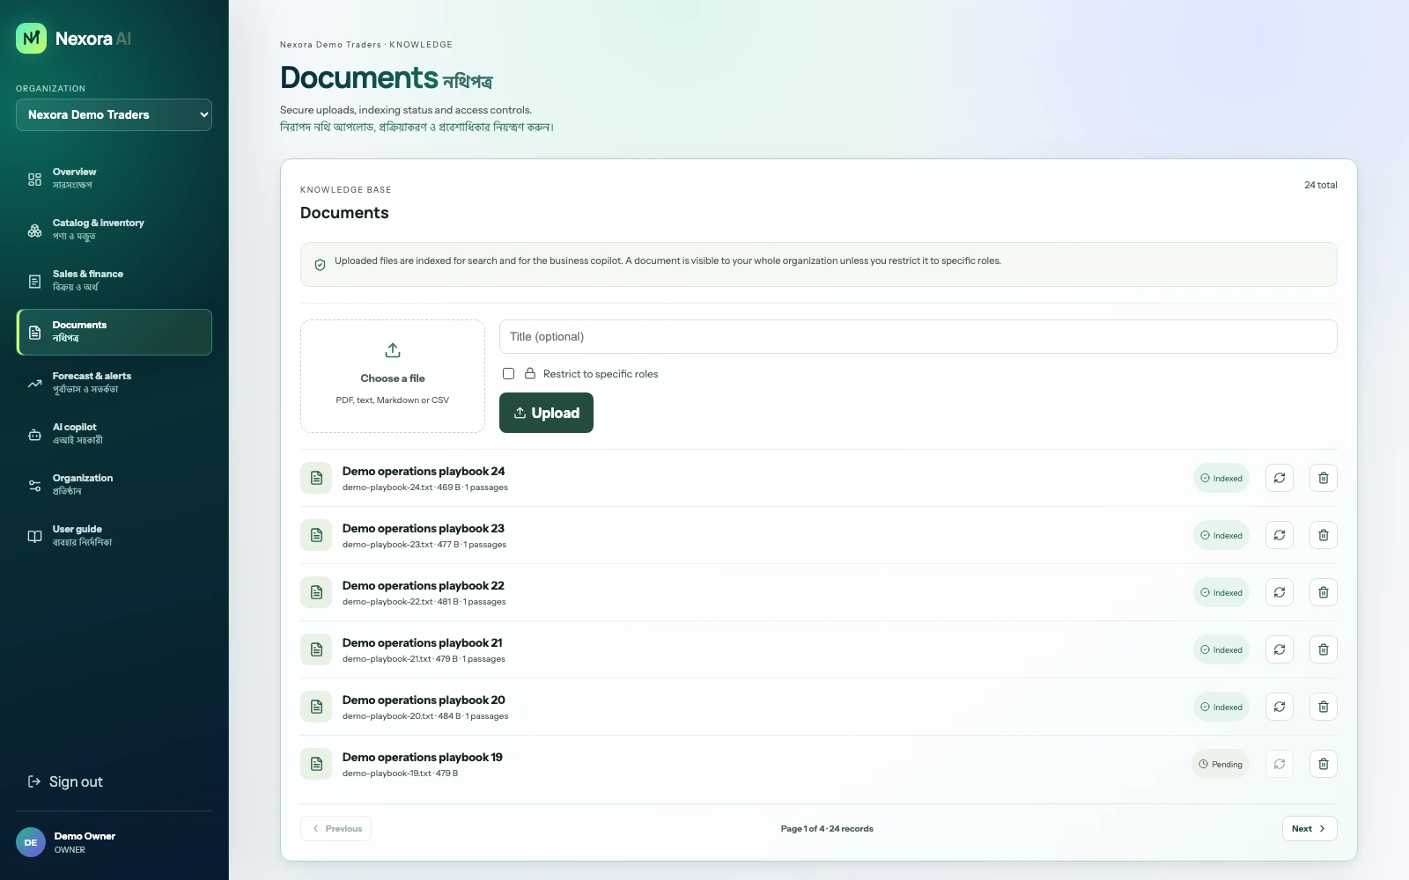Click title Demo operations playbook 21
Viewport: 1409px width, 880px height.
click(422, 642)
